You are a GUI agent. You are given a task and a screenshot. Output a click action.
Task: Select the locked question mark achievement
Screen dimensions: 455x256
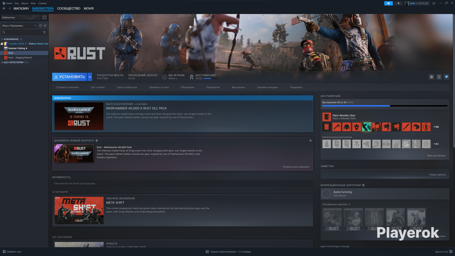coord(426,144)
